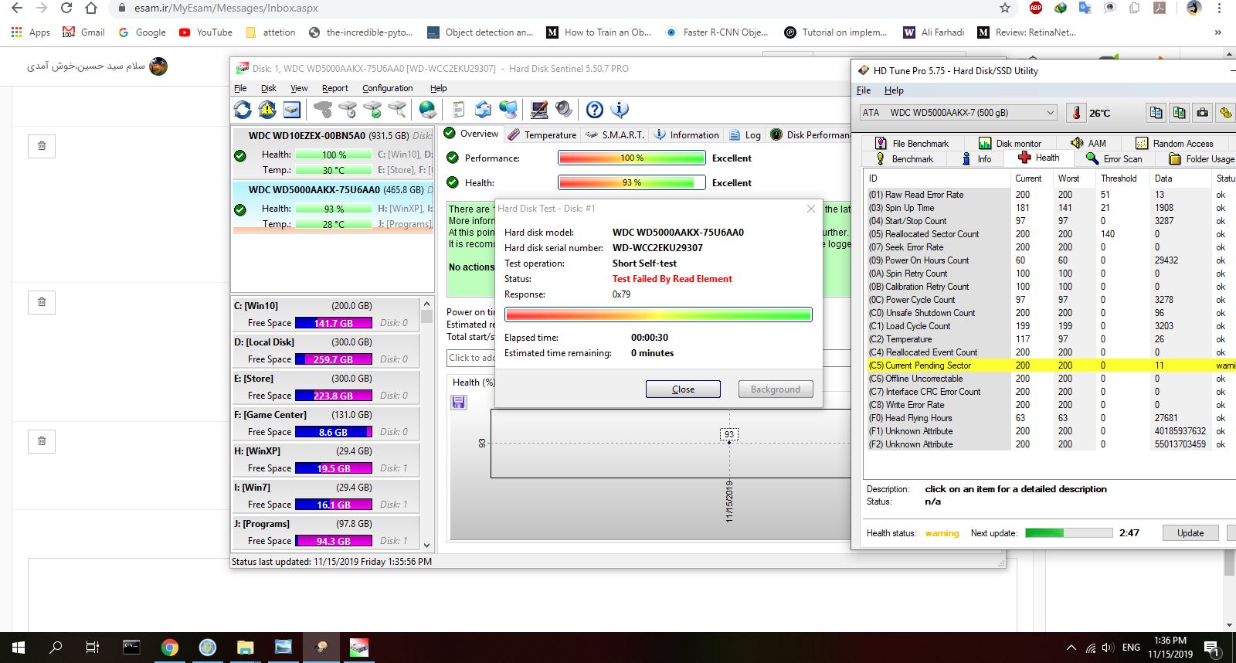
Task: Open the Configuration menu in Hard Disk Sentinel
Action: pyautogui.click(x=387, y=88)
